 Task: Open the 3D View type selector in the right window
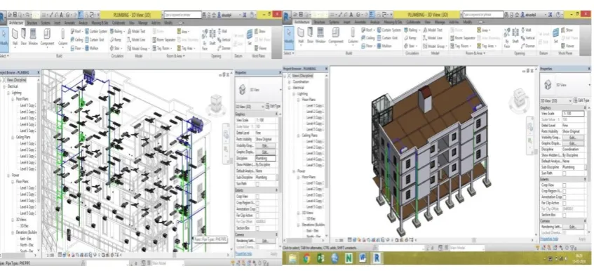564,85
